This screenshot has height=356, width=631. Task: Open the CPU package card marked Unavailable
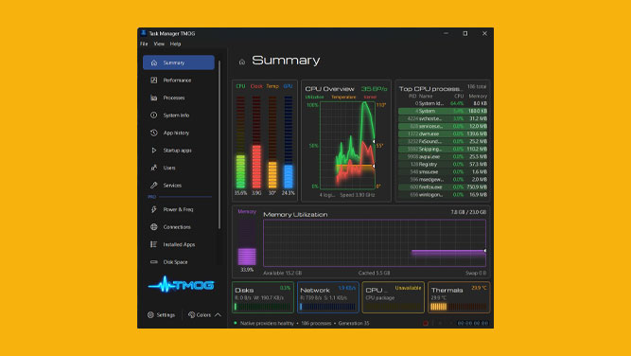[x=394, y=297]
